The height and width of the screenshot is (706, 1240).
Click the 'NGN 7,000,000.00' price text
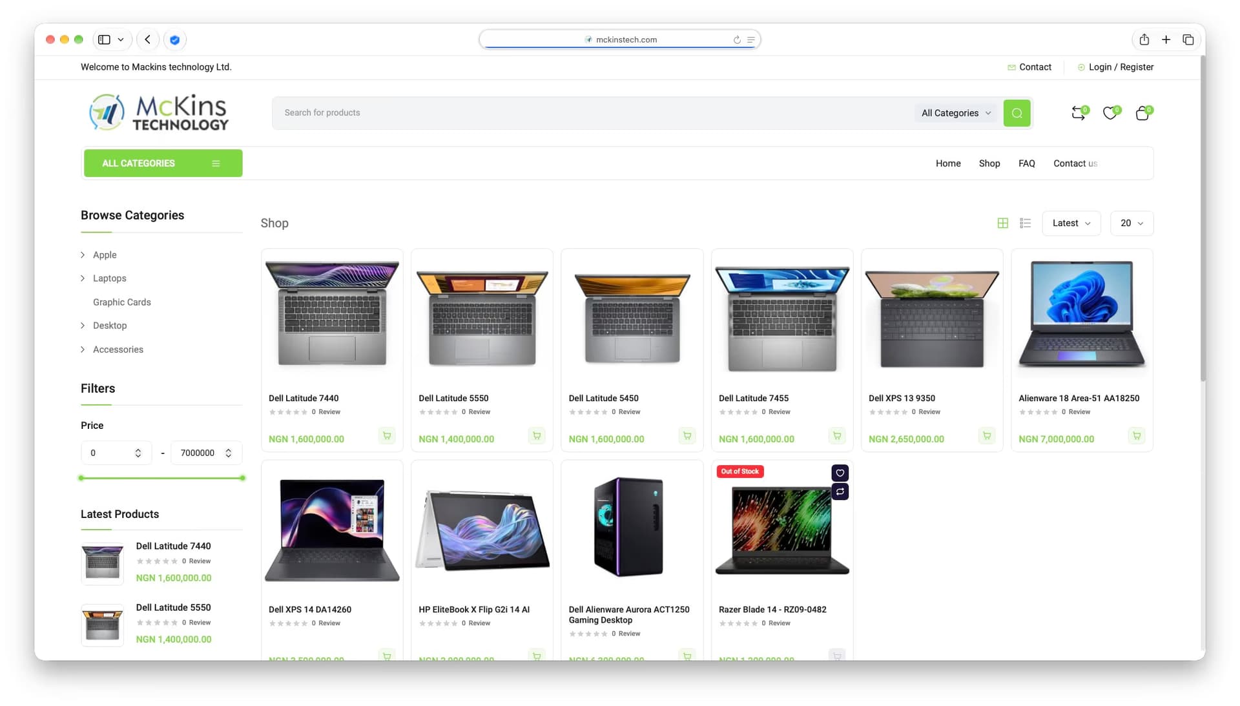point(1056,439)
